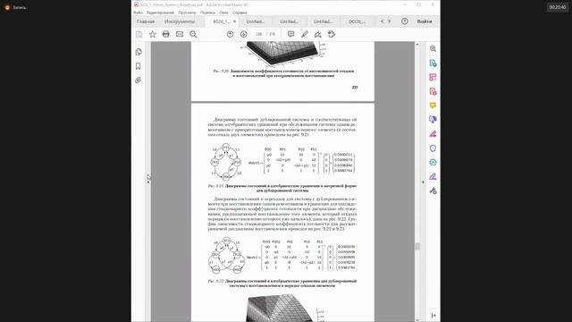Screen dimensions: 572x322
Task: Go to next page with down arrow
Action: (x=244, y=34)
